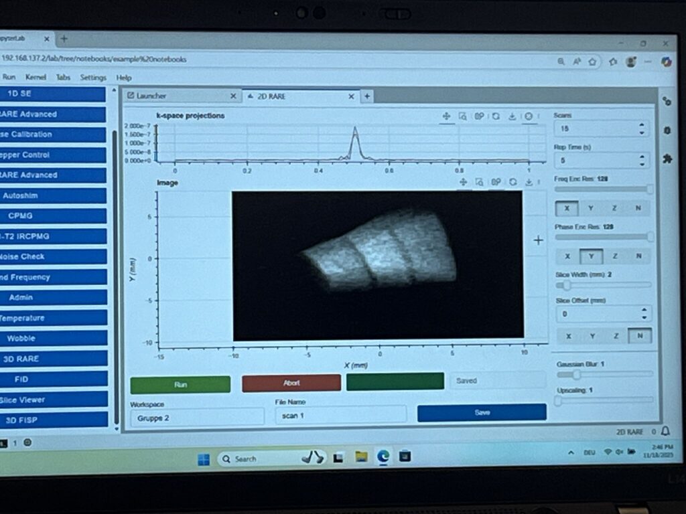Click the reset icon in k-space projections toolbar
The width and height of the screenshot is (686, 514).
click(x=495, y=116)
